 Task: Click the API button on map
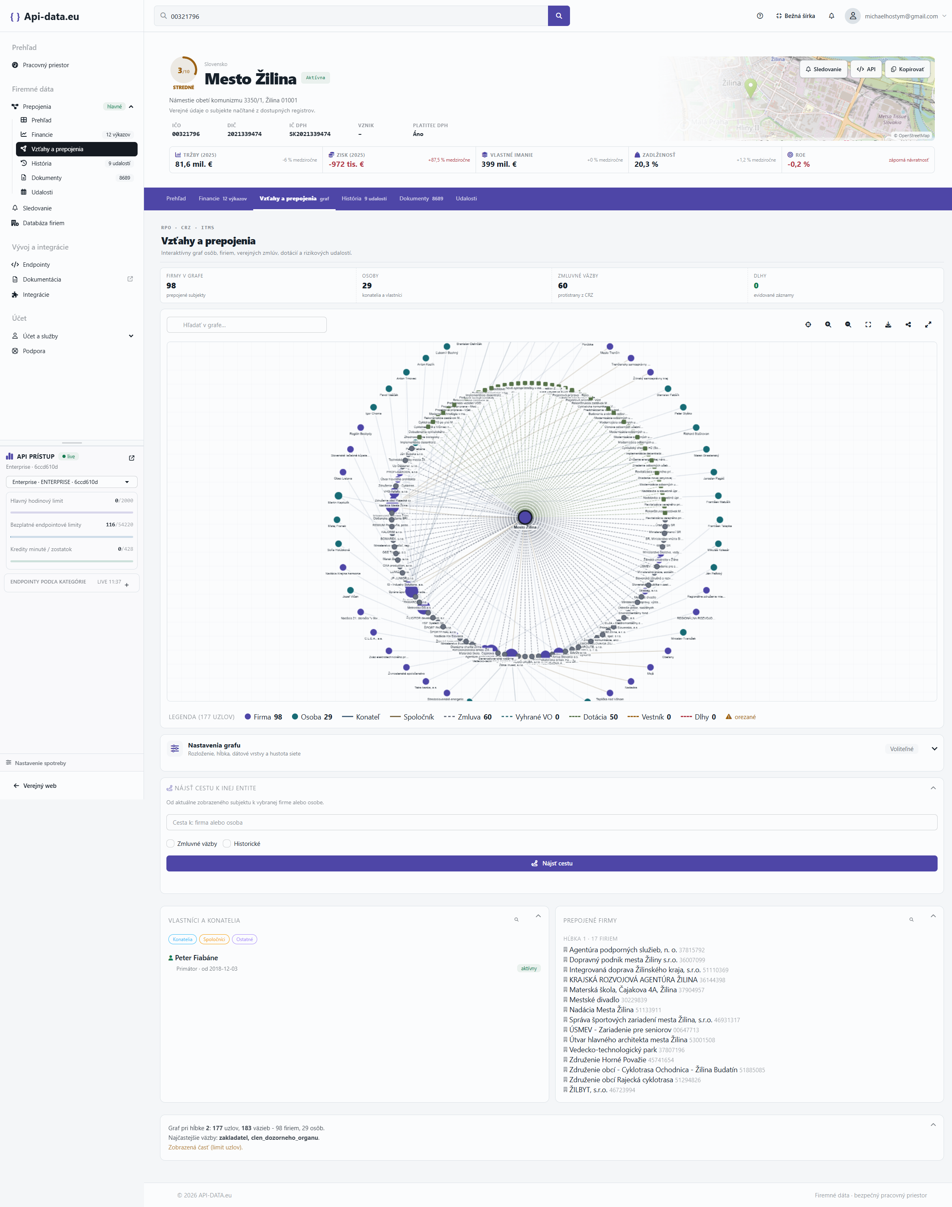(866, 69)
